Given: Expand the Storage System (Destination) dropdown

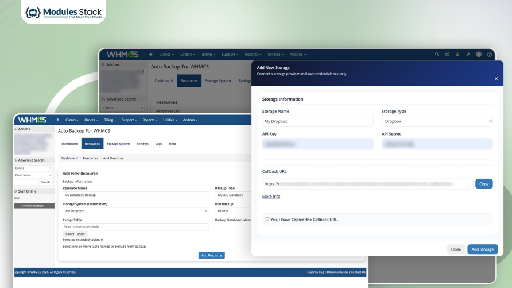Looking at the screenshot, I should point(135,211).
